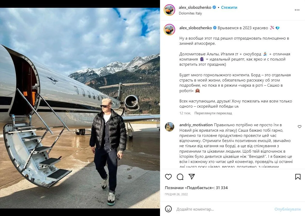Click the avatar beside the caption
Screen dimensions: 305x216
170,29
